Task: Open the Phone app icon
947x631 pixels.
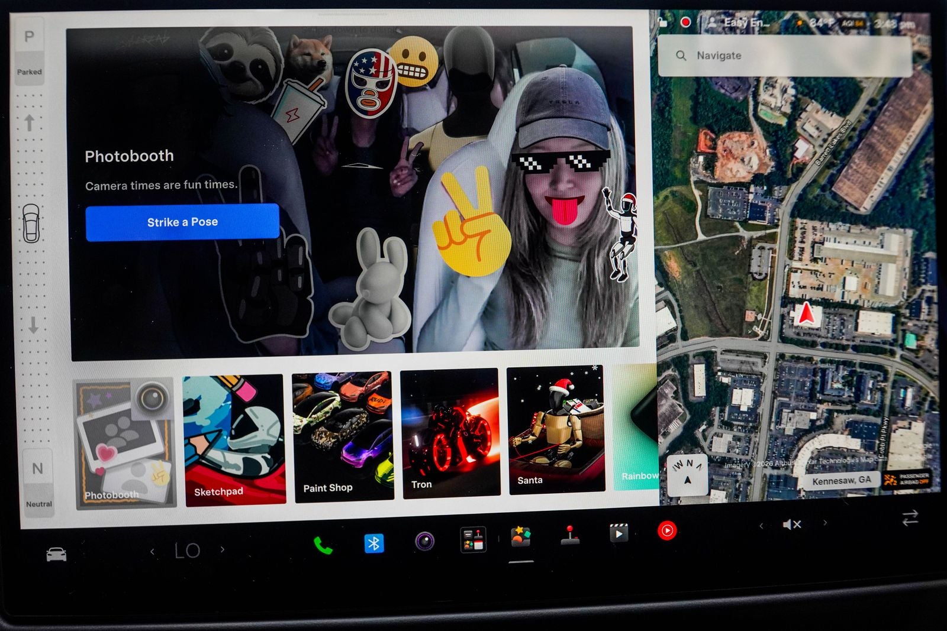Action: tap(323, 545)
